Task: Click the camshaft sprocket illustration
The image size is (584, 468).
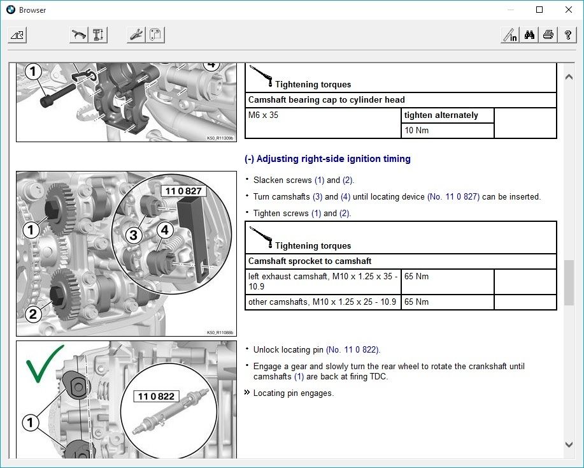Action: (x=125, y=252)
